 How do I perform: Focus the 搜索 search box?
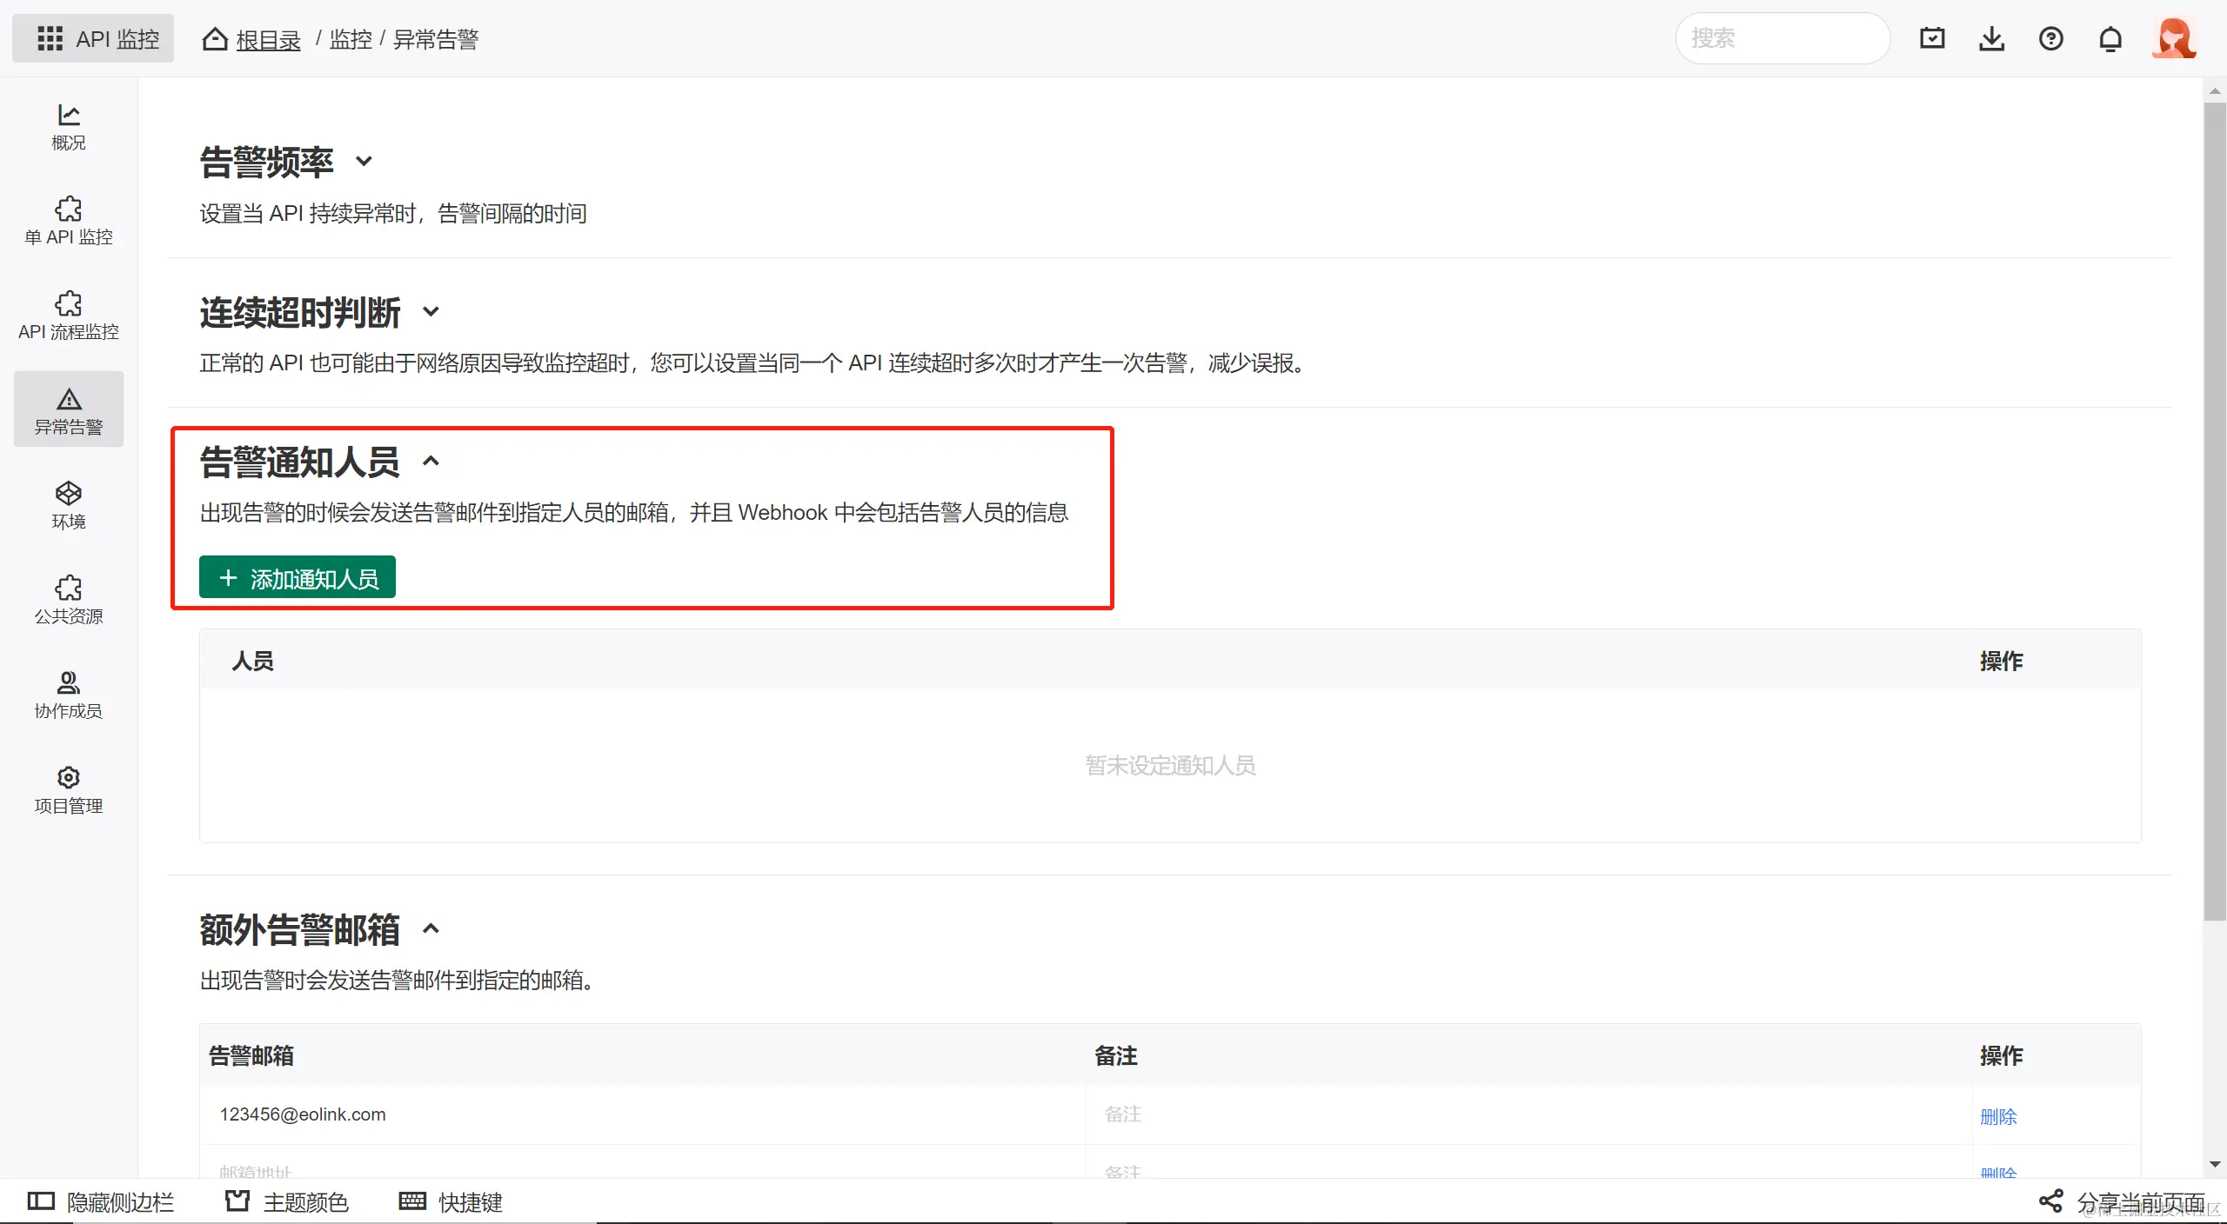[x=1782, y=38]
